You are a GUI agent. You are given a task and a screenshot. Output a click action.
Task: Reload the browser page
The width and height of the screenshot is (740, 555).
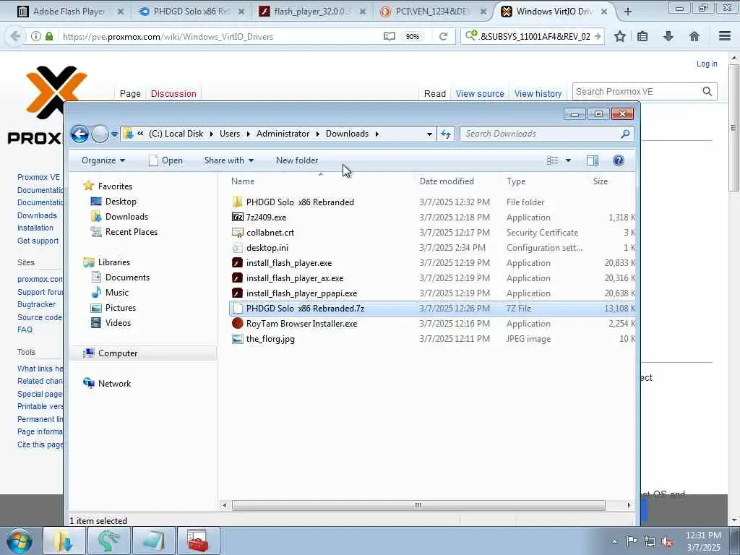[443, 36]
